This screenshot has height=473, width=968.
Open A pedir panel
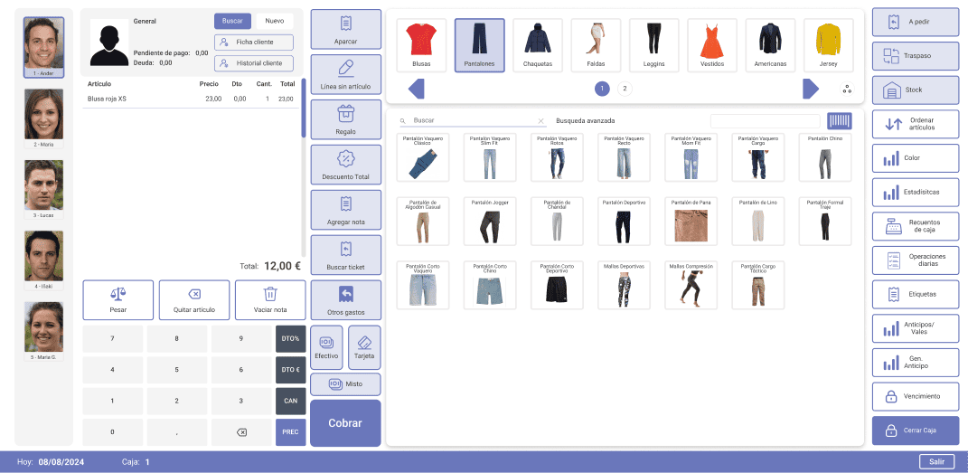coord(916,22)
